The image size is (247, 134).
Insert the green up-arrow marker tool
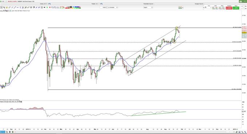tap(47, 7)
